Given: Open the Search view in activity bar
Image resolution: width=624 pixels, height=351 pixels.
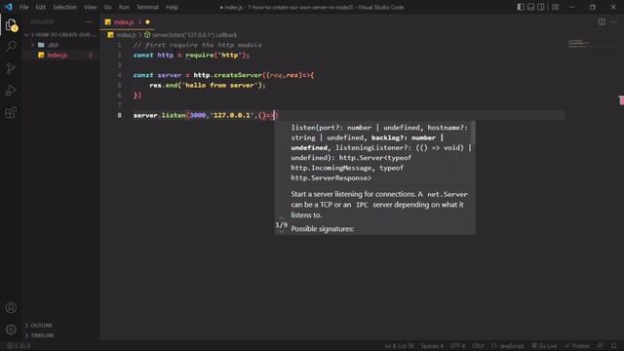Looking at the screenshot, I should click(x=11, y=46).
